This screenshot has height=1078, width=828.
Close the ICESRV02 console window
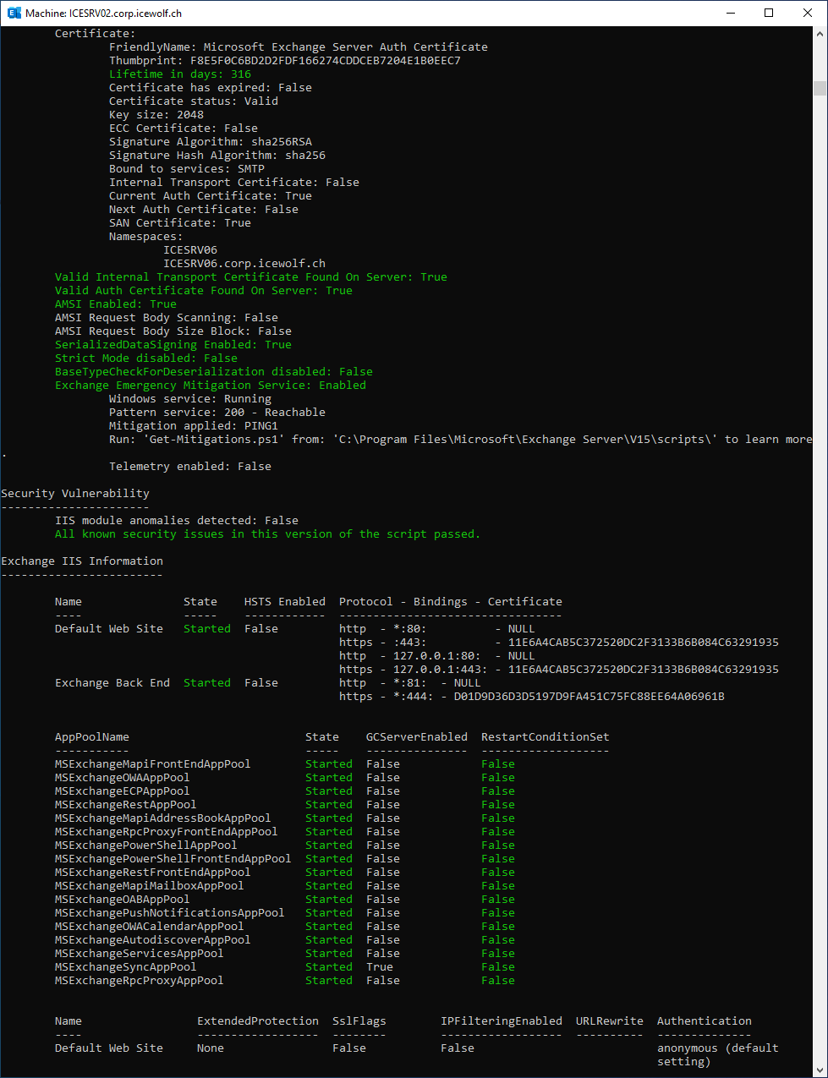pyautogui.click(x=808, y=13)
